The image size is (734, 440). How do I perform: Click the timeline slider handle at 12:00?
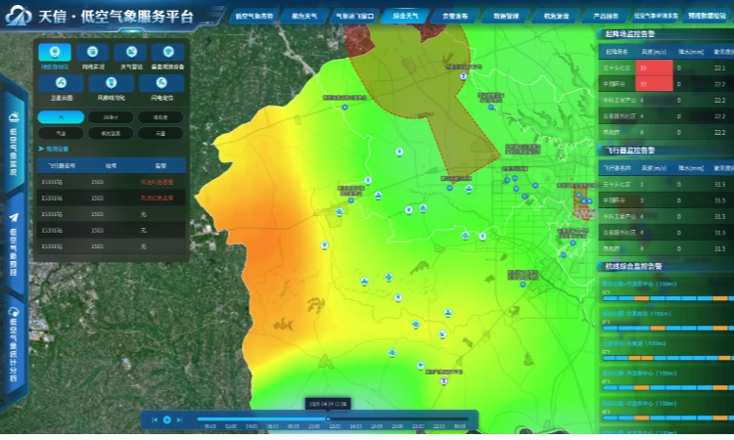[327, 418]
